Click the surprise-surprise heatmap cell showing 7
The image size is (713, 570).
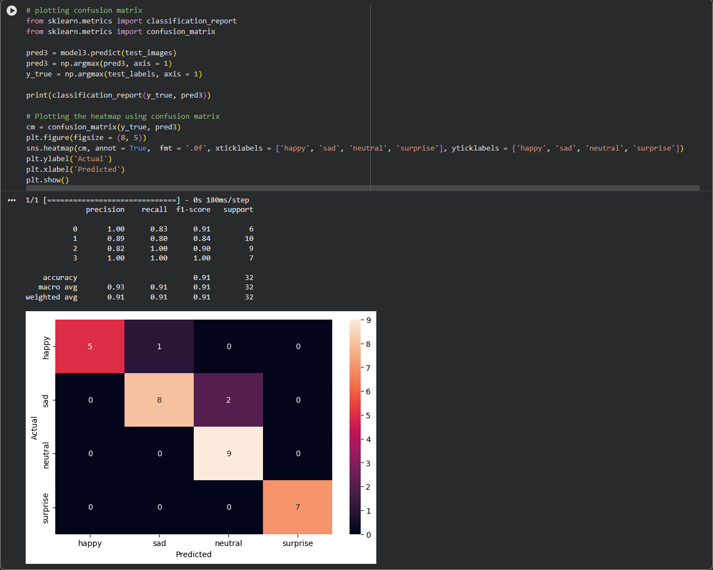click(298, 507)
